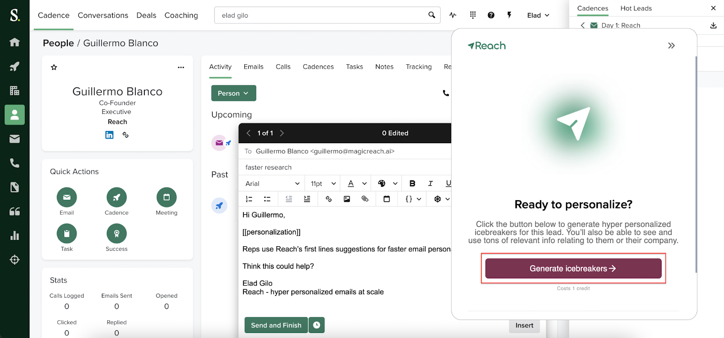Viewport: 724px width, 338px height.
Task: Click the Insert button
Action: point(524,325)
